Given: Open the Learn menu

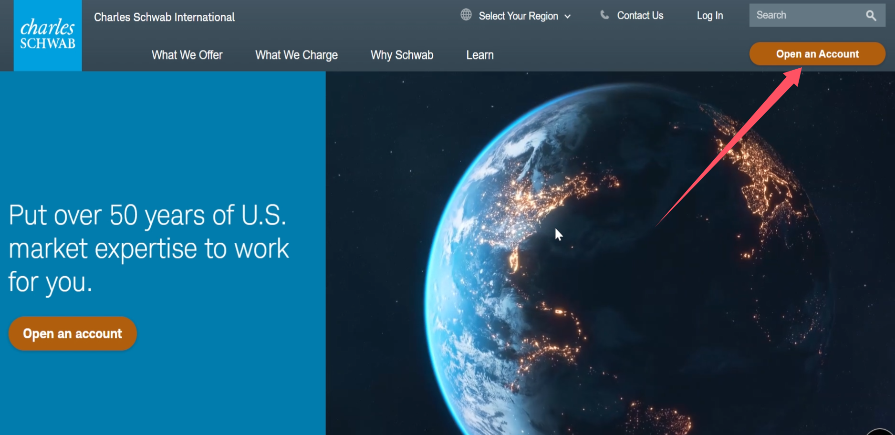Looking at the screenshot, I should pyautogui.click(x=480, y=55).
